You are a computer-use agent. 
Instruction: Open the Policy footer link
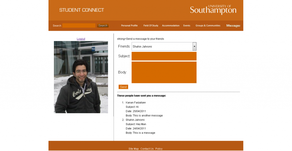(159, 149)
